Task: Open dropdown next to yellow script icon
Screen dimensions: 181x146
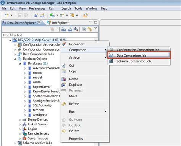Action: click(x=77, y=15)
